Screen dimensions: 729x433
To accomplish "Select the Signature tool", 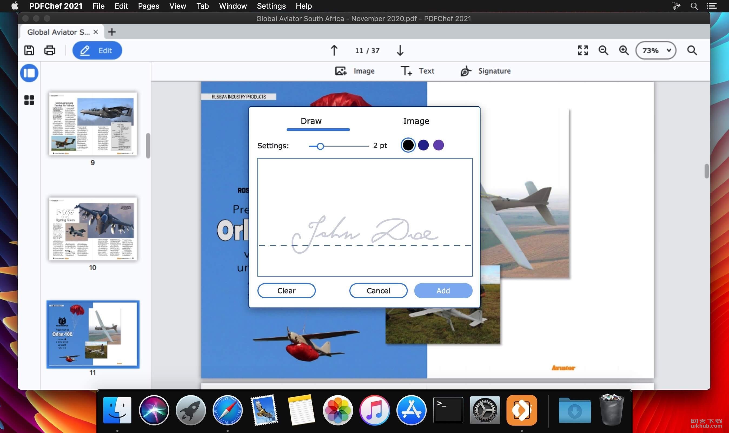I will [486, 71].
